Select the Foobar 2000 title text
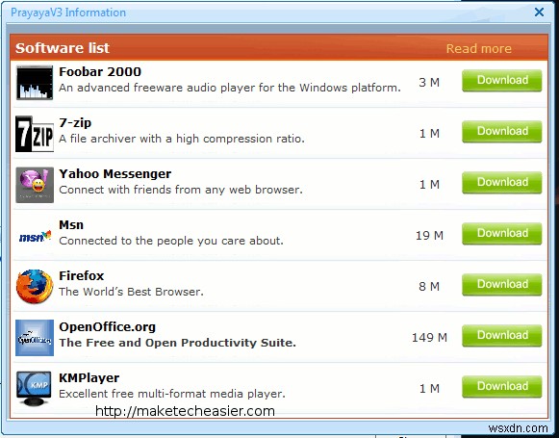Image resolution: width=559 pixels, height=438 pixels. [100, 71]
